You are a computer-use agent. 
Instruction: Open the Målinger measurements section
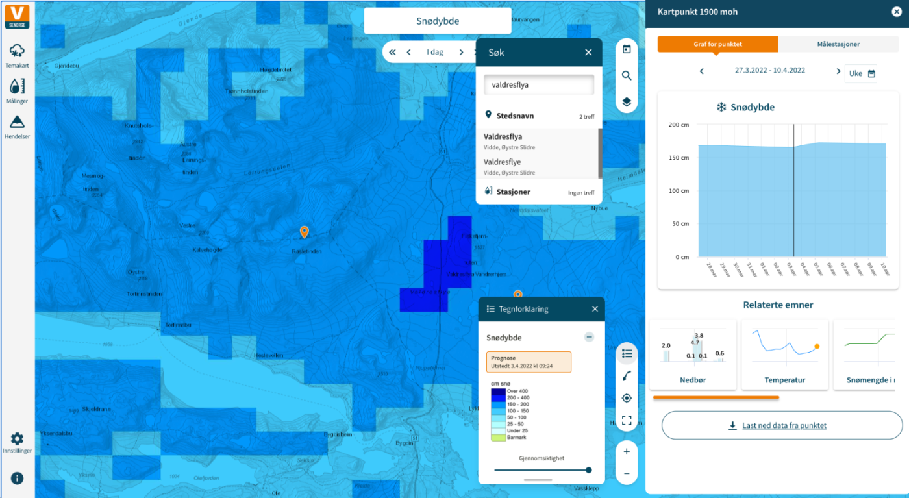coord(17,92)
